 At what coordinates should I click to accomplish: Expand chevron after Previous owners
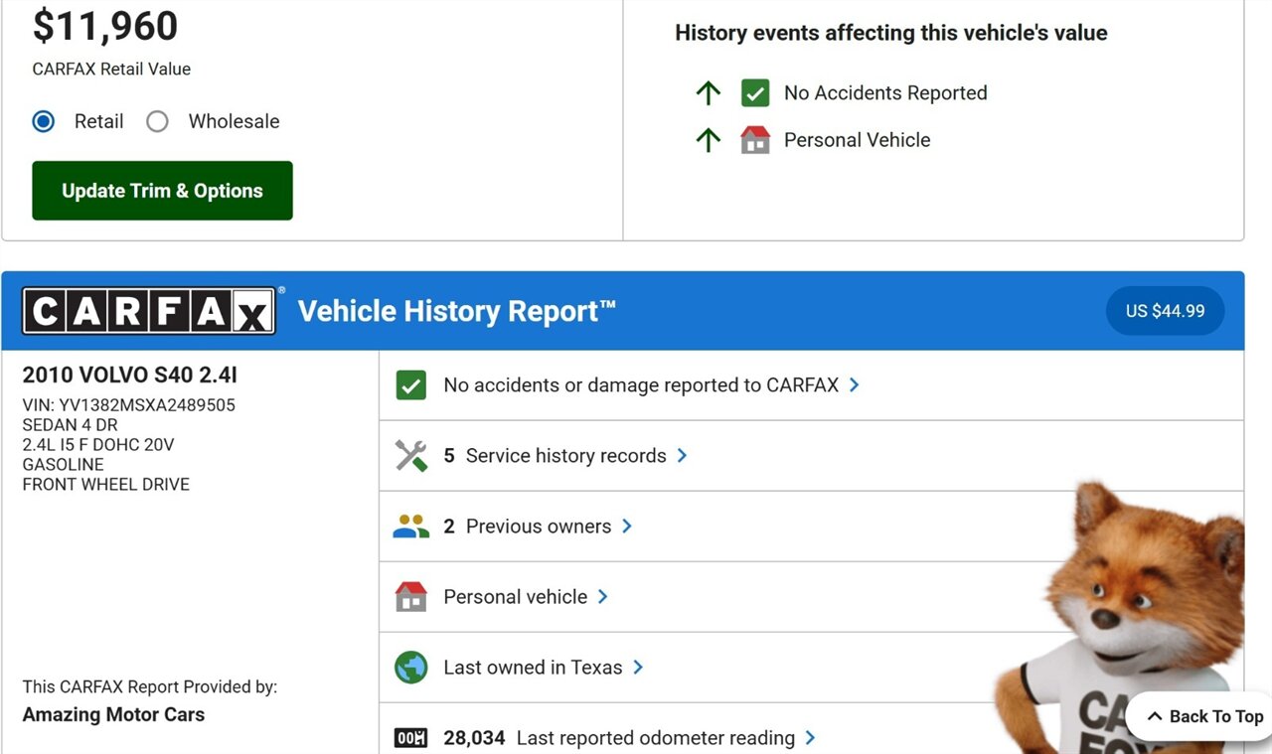[x=627, y=527]
